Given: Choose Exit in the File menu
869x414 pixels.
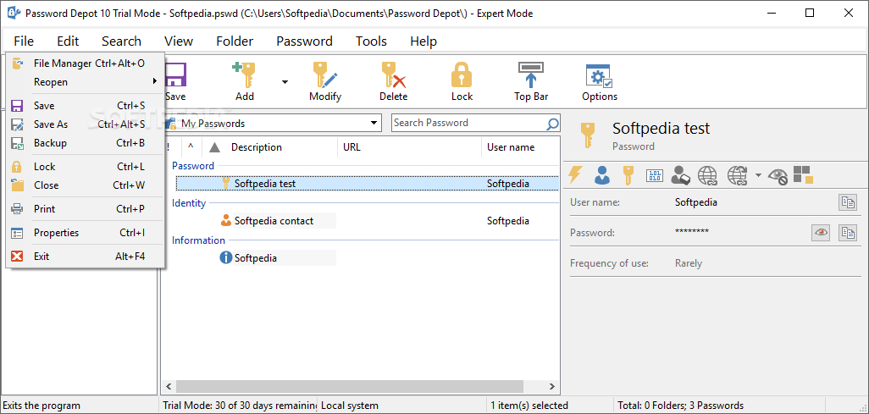Looking at the screenshot, I should click(x=85, y=256).
